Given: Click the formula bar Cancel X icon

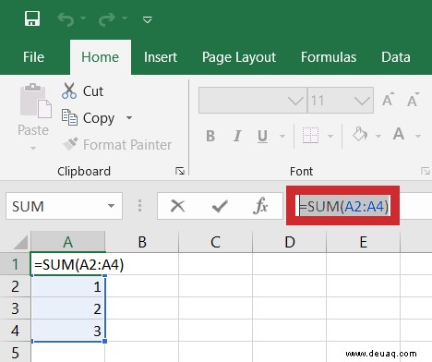Looking at the screenshot, I should (x=177, y=206).
